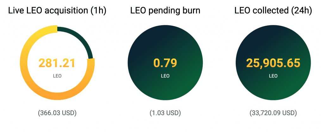Select the 25,905.65 collected value
The height and width of the screenshot is (136, 324).
273,63
